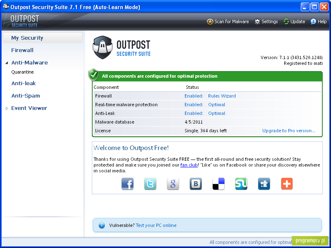Screen dimensions: 331x248
Task: Click the Help label in the toolbar
Action: 322,21
